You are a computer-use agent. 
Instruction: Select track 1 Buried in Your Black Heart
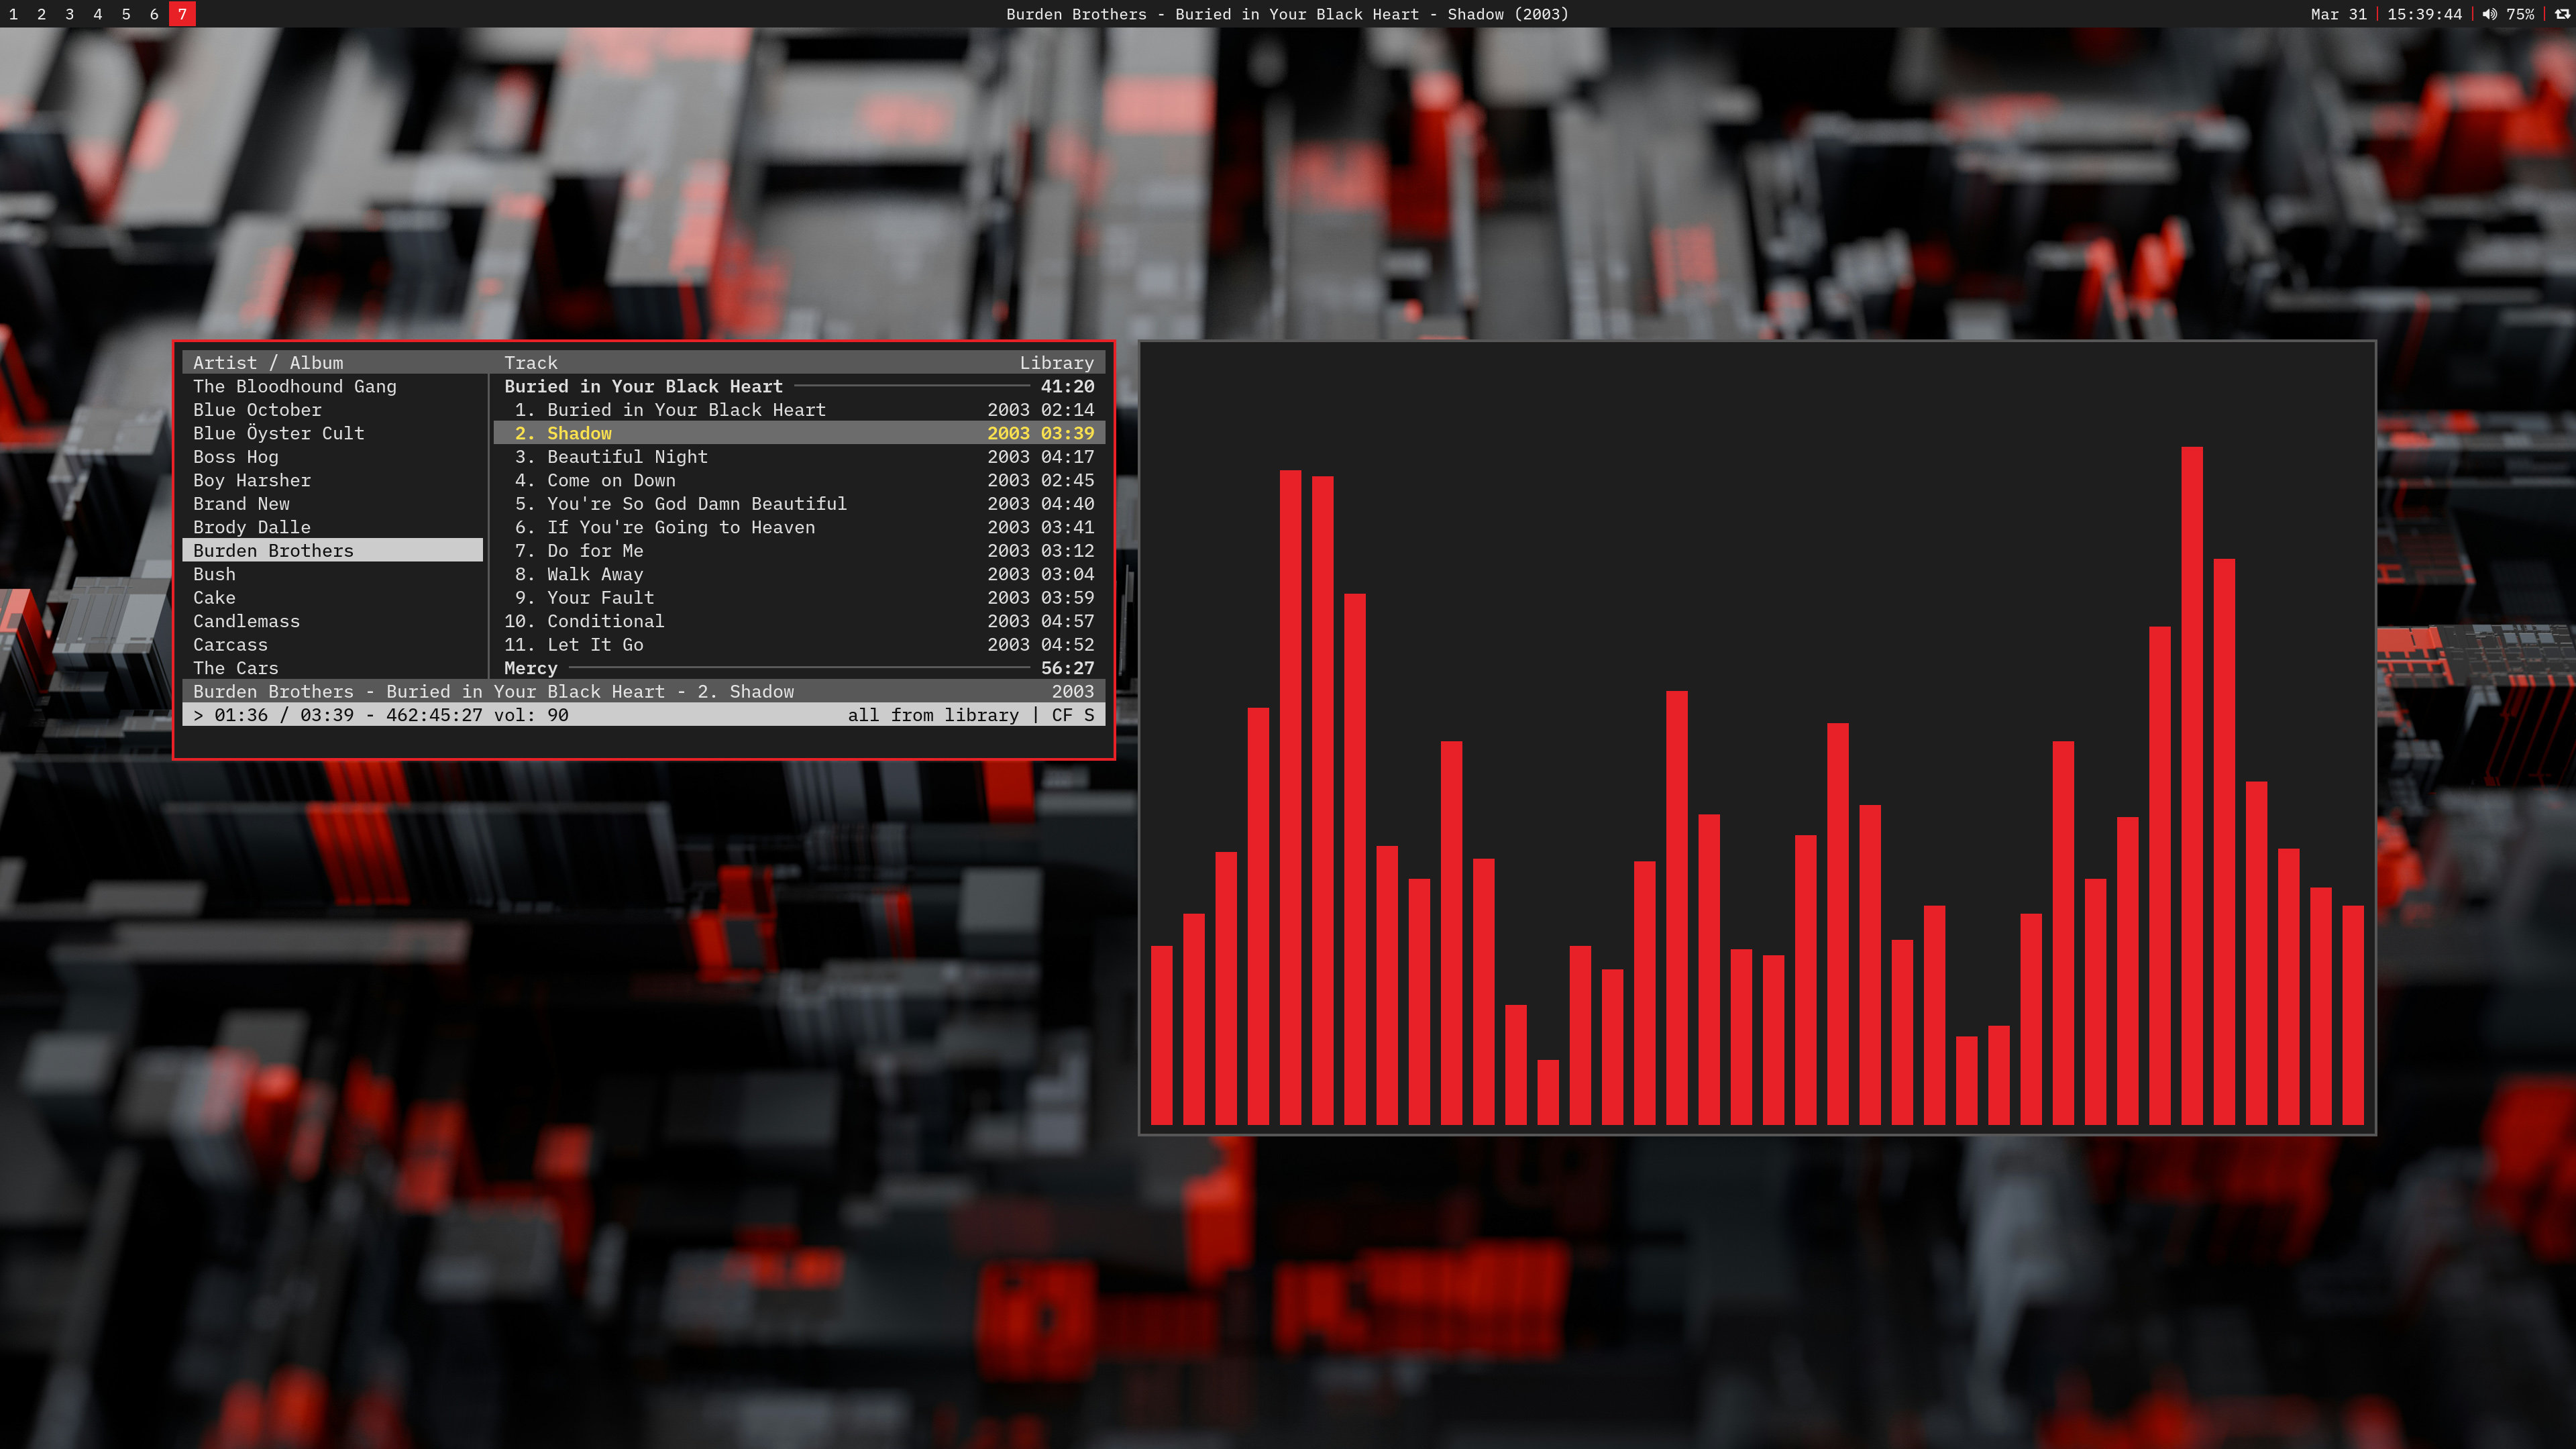click(799, 410)
